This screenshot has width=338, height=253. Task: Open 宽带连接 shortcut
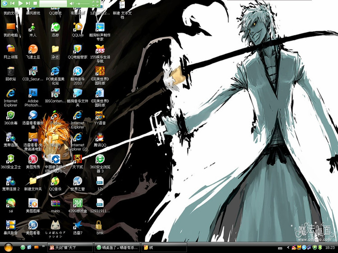pyautogui.click(x=10, y=140)
